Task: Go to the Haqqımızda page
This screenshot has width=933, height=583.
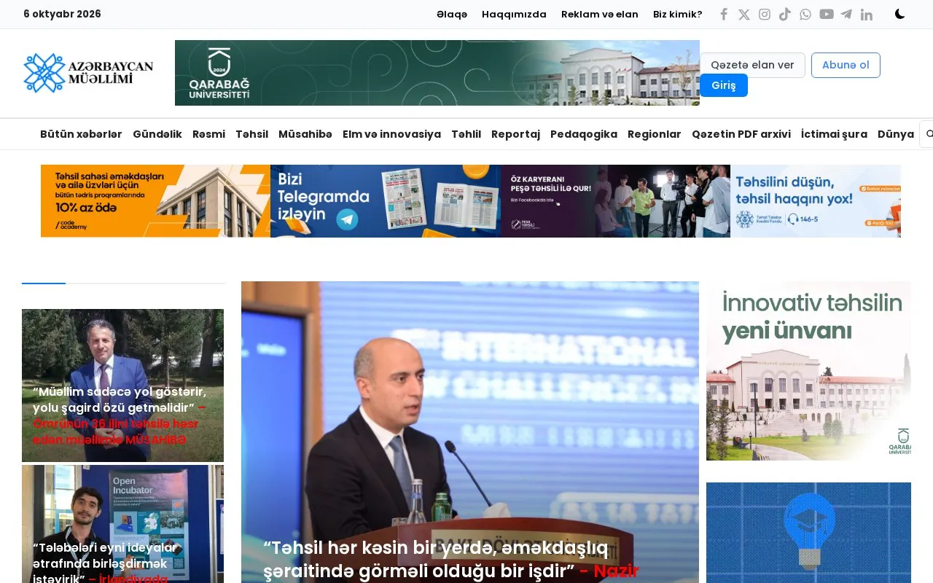Action: (x=514, y=15)
